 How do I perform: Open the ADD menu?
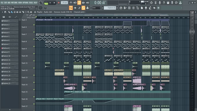click(x=9, y=3)
